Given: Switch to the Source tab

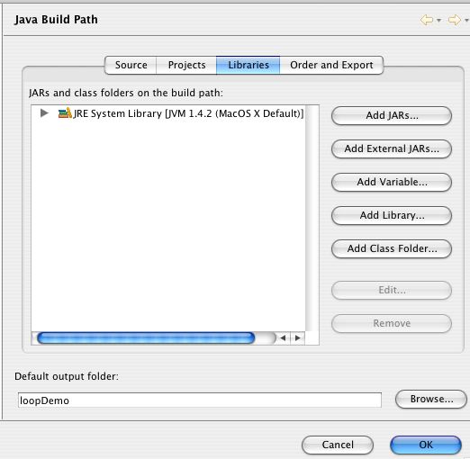Looking at the screenshot, I should coord(131,65).
